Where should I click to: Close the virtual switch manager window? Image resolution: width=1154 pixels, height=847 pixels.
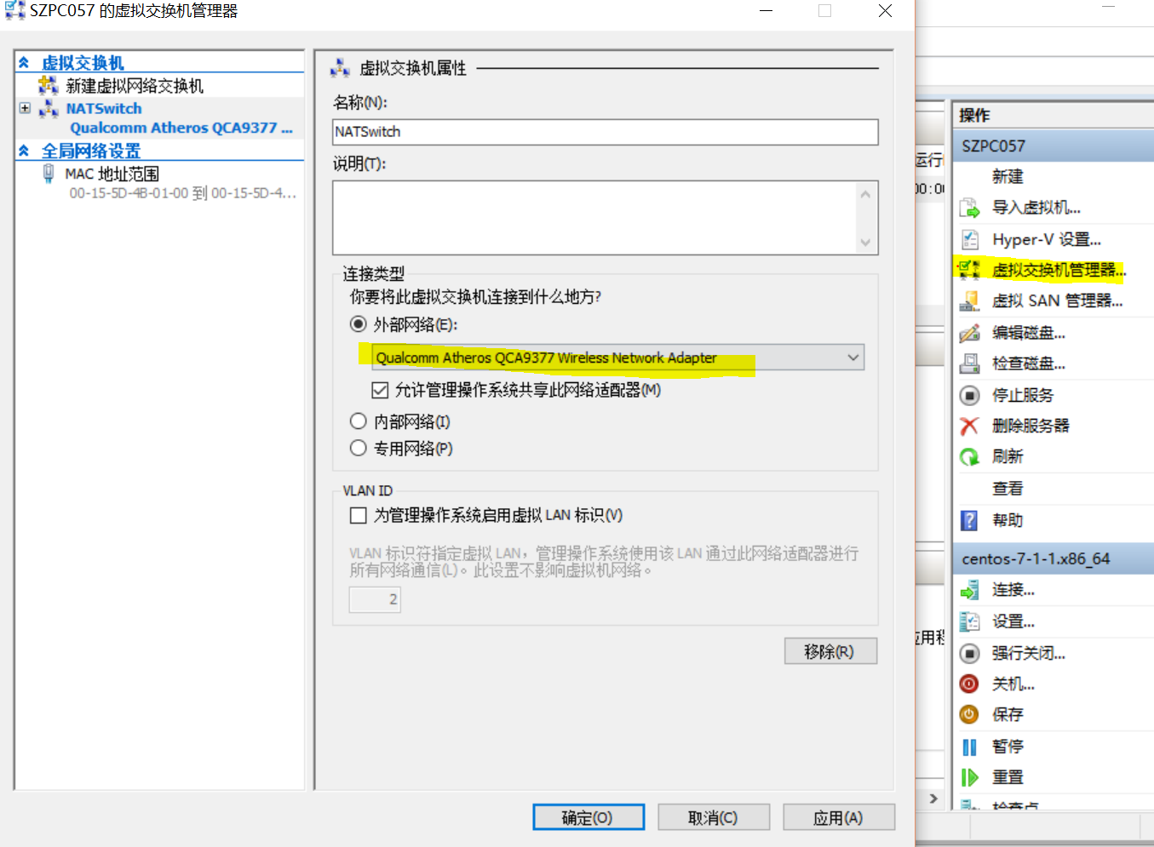[886, 11]
